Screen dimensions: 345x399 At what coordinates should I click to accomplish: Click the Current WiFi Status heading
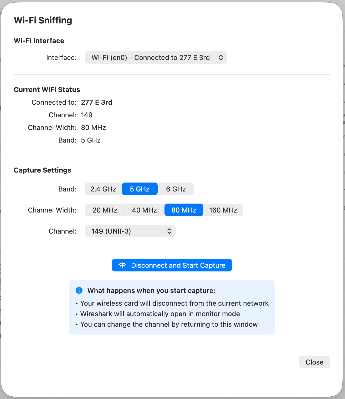[x=47, y=89]
